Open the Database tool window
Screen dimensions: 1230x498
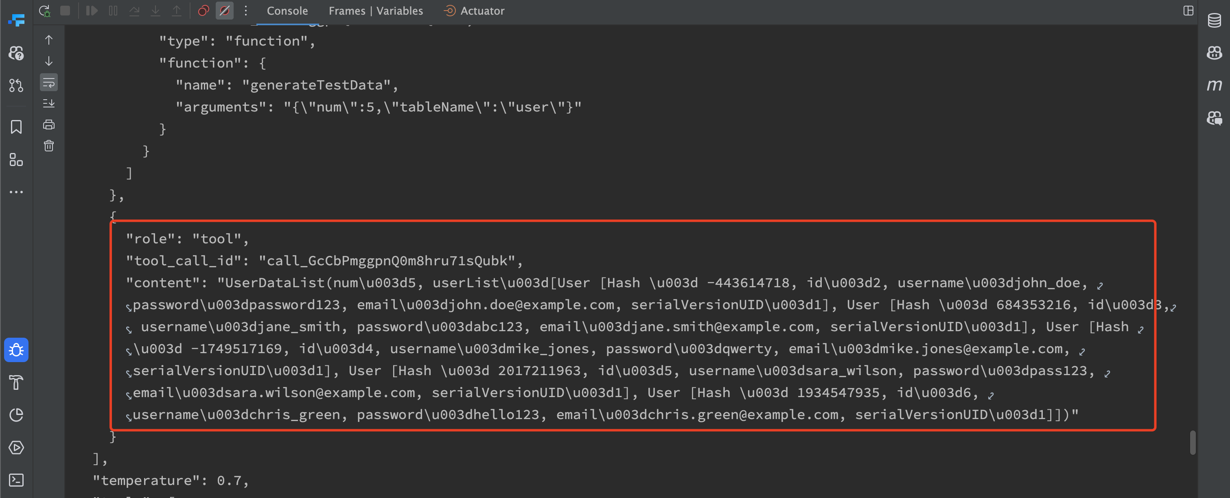pos(1214,20)
